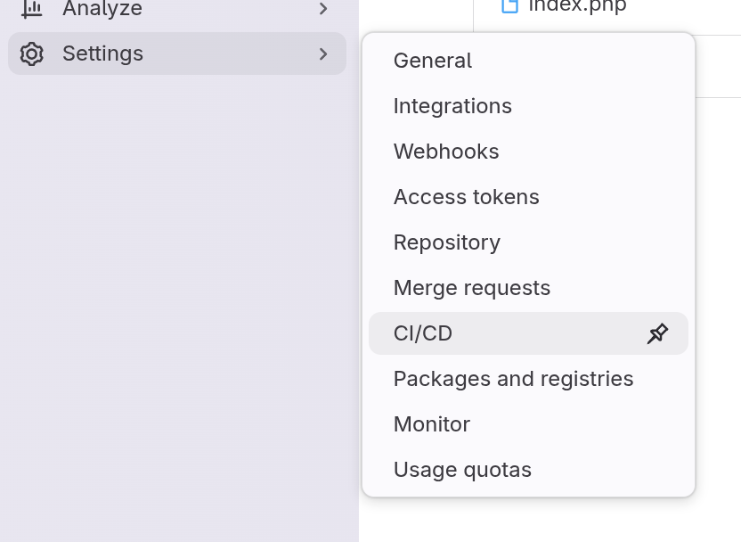Click the Analyze chart icon
This screenshot has width=741, height=542.
click(x=32, y=9)
